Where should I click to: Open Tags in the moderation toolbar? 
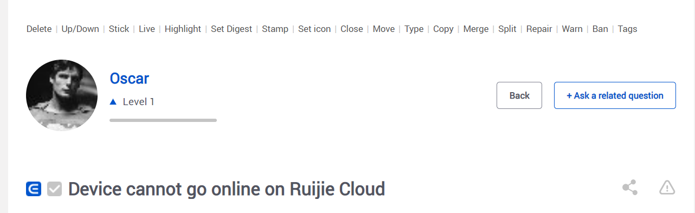pos(627,29)
